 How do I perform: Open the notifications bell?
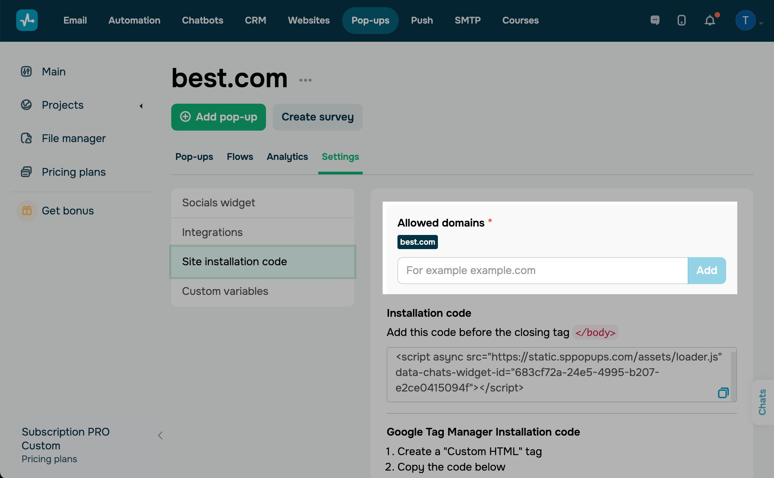pyautogui.click(x=710, y=21)
